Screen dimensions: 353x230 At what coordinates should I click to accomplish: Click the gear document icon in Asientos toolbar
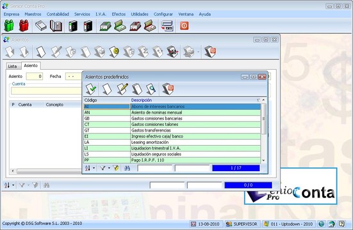click(115, 52)
